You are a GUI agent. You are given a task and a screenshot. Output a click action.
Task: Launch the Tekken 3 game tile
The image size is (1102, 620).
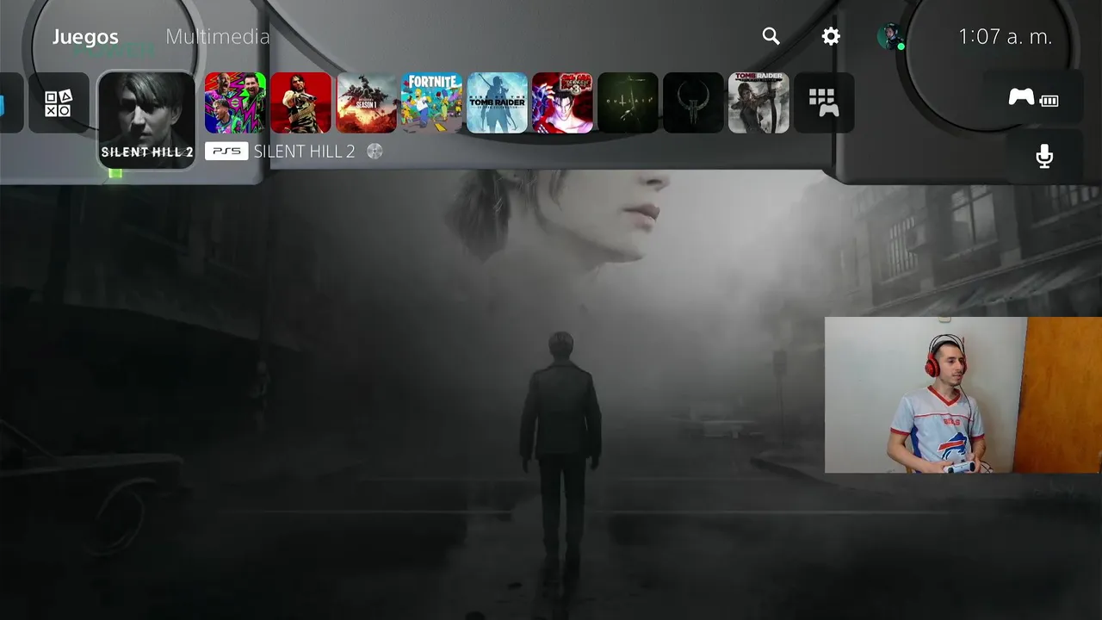562,102
